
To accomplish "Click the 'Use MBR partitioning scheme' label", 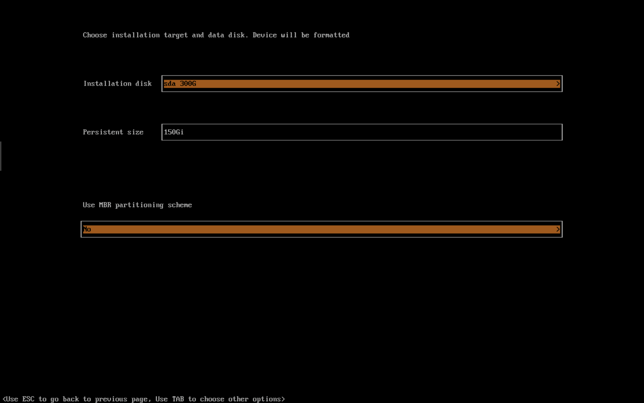I will (x=137, y=205).
